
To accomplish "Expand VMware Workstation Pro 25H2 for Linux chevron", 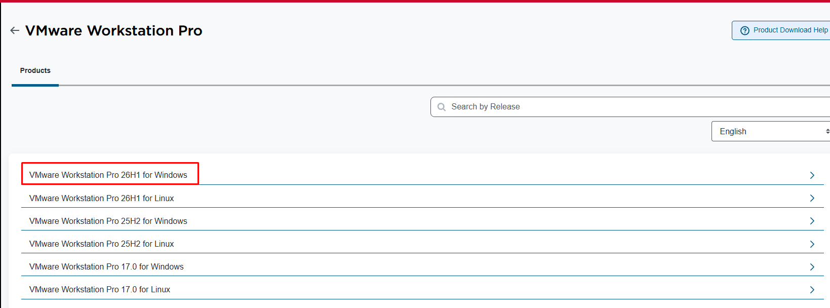I will pyautogui.click(x=812, y=244).
